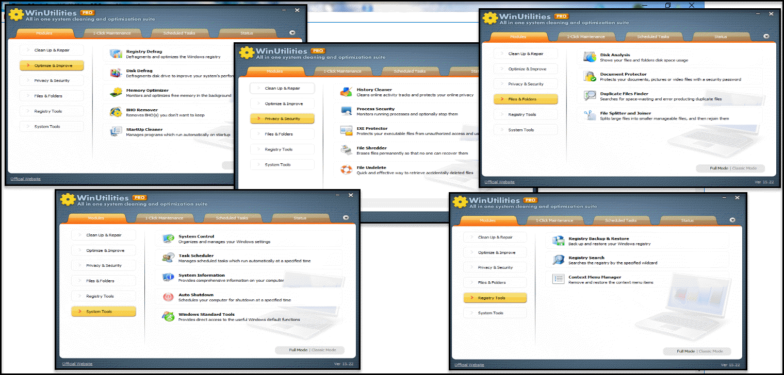The width and height of the screenshot is (784, 375).
Task: Select Files & Folders in Optimize & Improve window
Action: point(52,96)
